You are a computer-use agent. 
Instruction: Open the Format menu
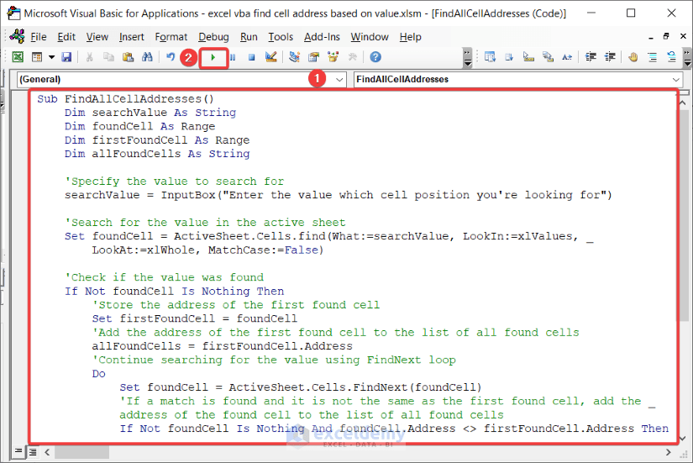coord(171,37)
